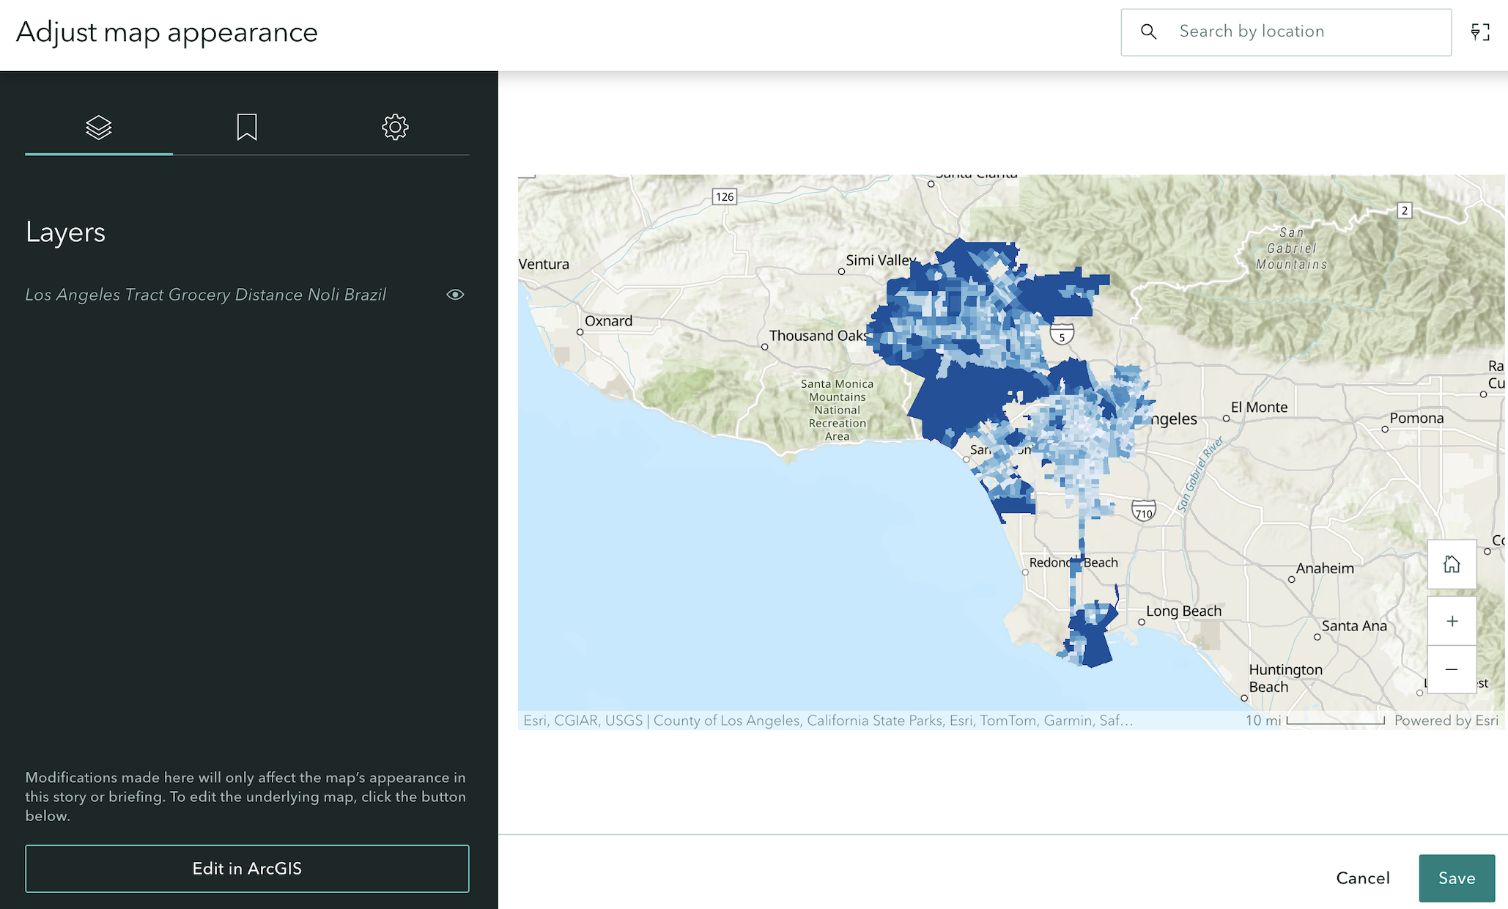The width and height of the screenshot is (1508, 909).
Task: Click the icon right of the search box
Action: tap(1480, 32)
